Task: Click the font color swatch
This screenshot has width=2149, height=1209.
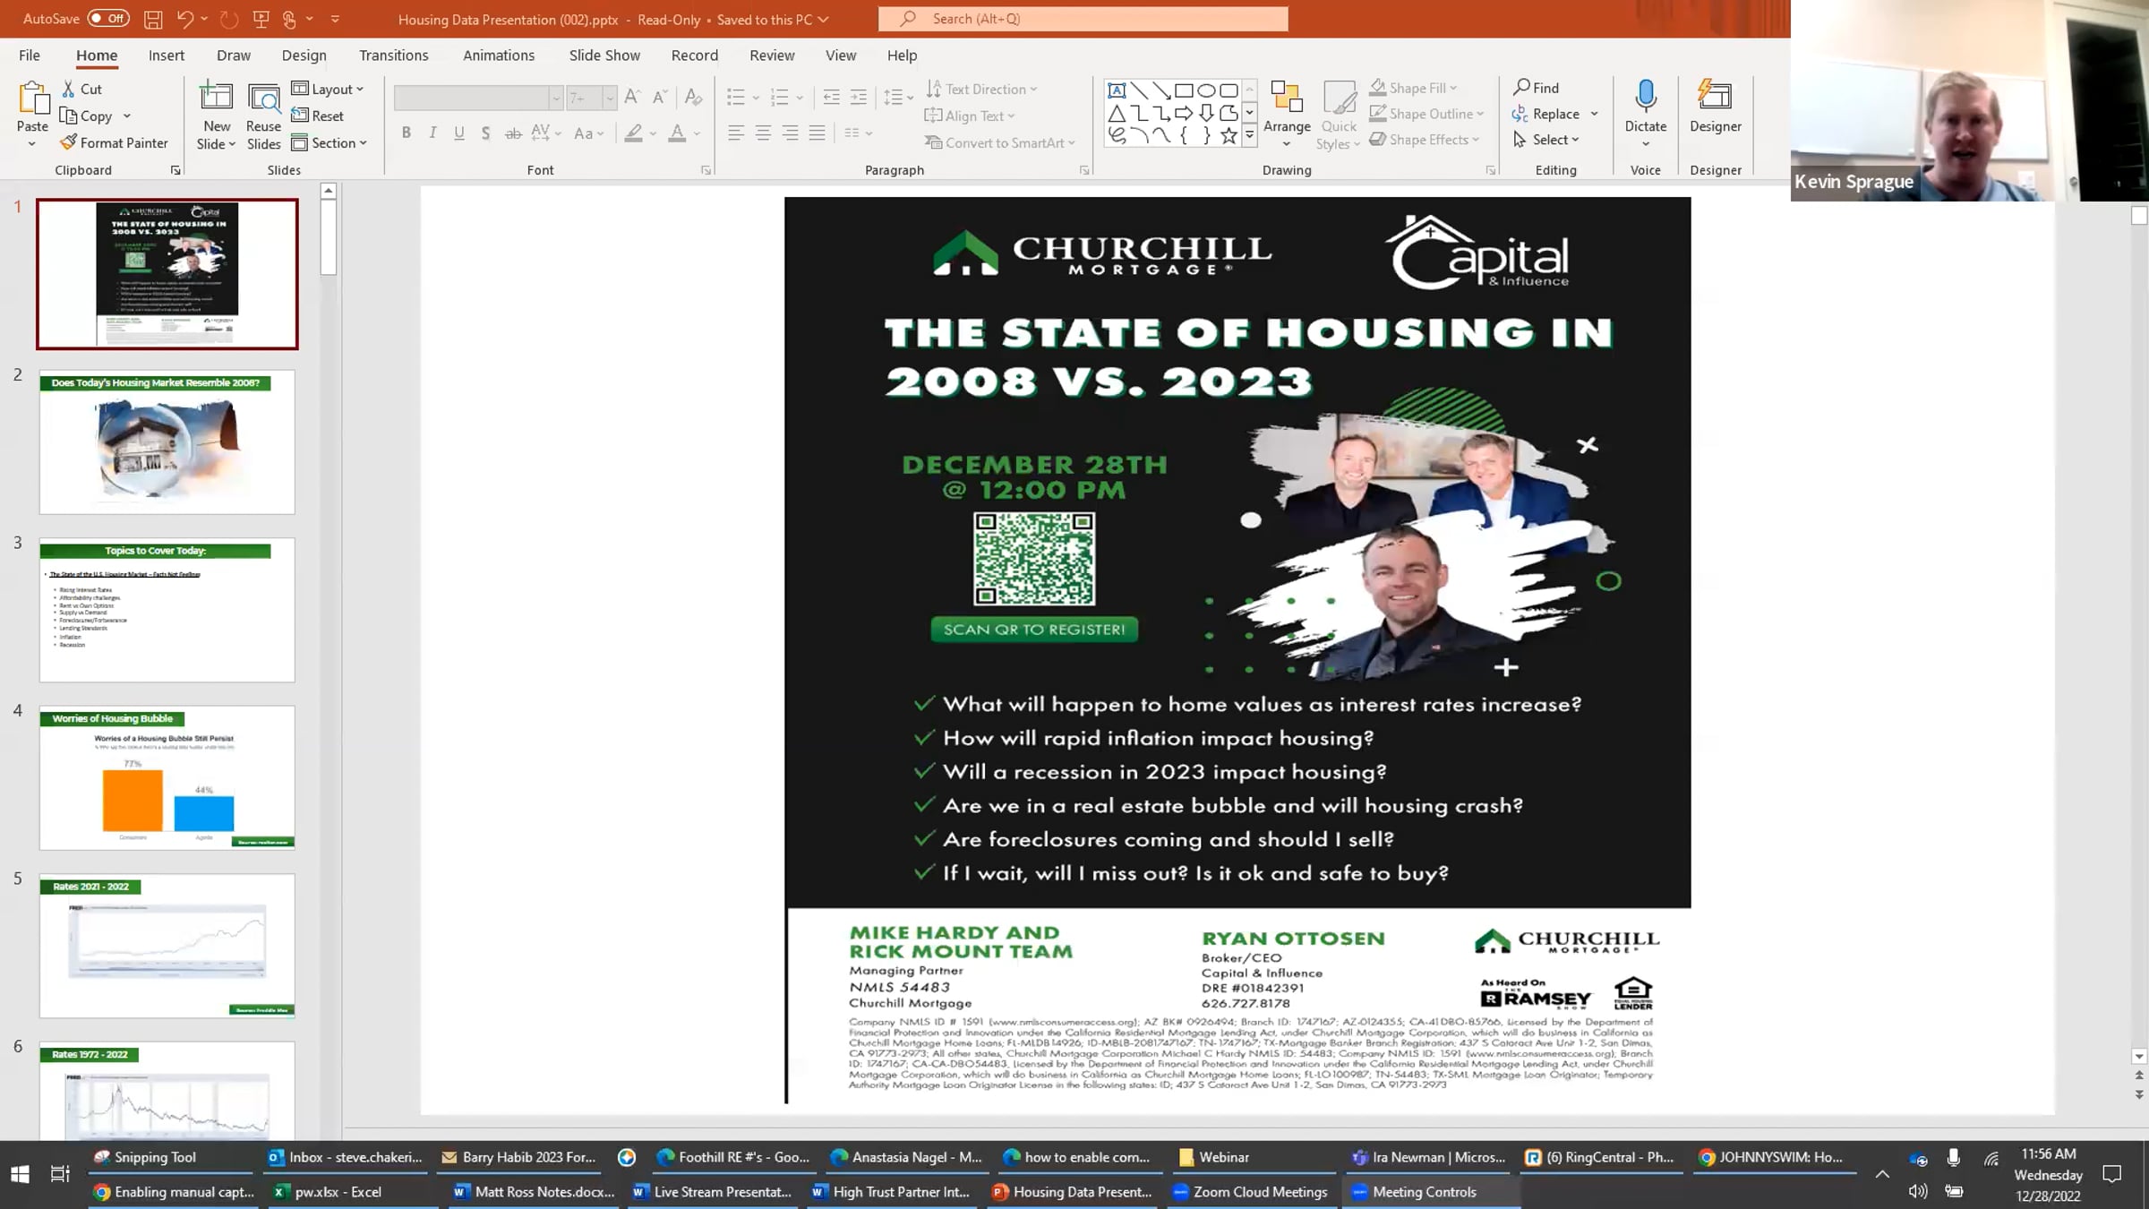Action: point(677,133)
